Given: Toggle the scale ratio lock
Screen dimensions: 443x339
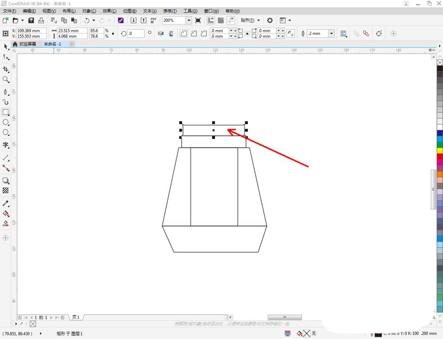Looking at the screenshot, I should (113, 34).
